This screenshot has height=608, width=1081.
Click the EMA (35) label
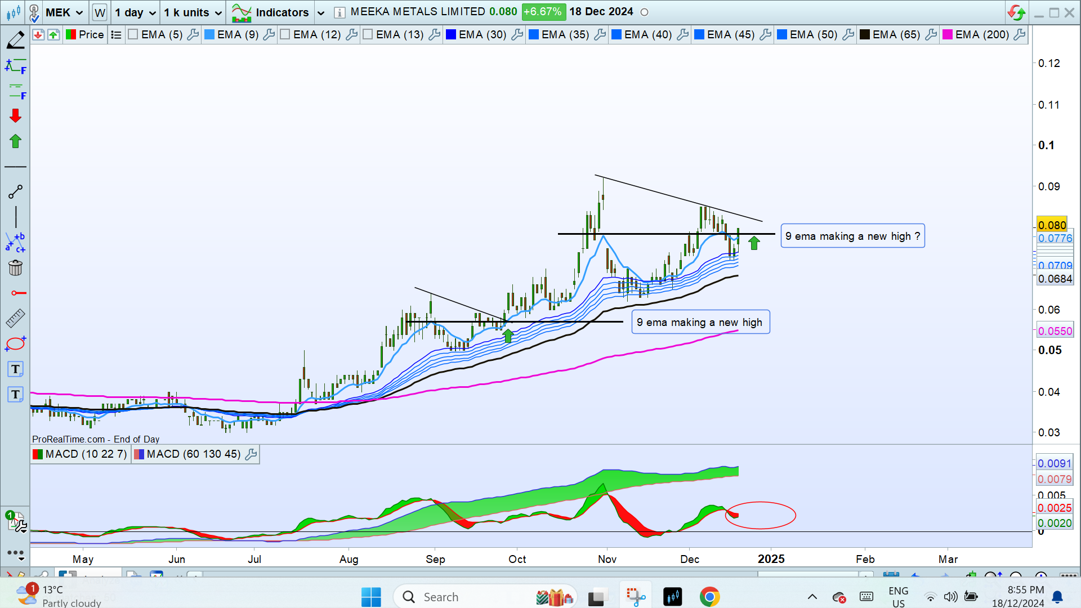565,35
